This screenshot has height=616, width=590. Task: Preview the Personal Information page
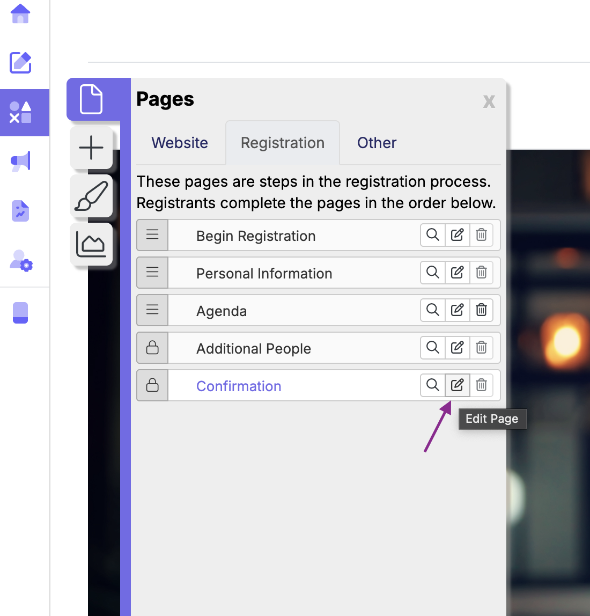(x=432, y=272)
